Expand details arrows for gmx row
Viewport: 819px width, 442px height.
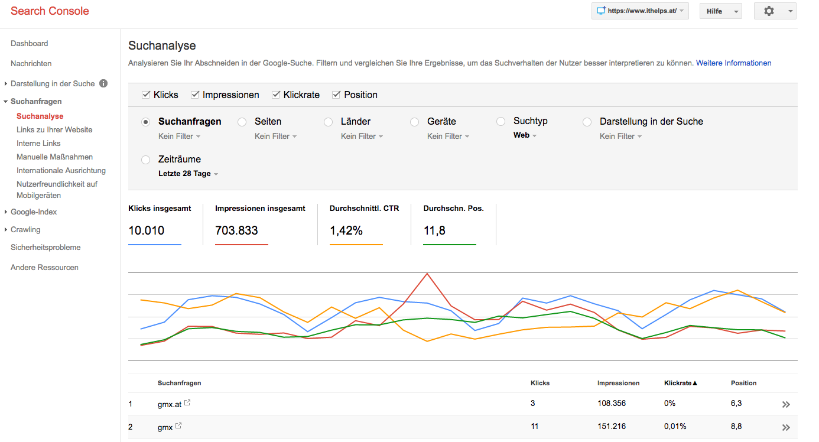click(786, 427)
